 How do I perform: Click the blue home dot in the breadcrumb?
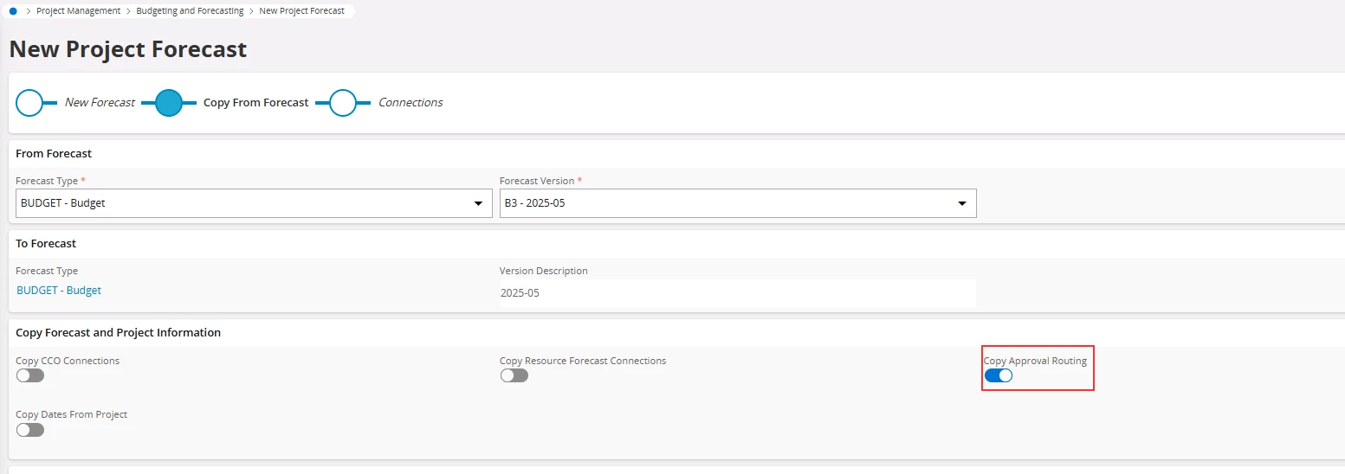click(13, 11)
